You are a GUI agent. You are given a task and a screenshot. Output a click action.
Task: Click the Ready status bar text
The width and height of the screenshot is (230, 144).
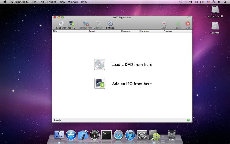coord(57,120)
